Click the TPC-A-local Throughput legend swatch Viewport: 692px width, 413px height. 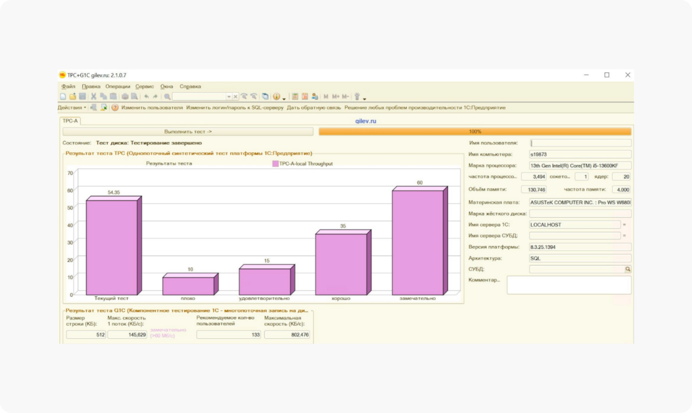pyautogui.click(x=275, y=164)
